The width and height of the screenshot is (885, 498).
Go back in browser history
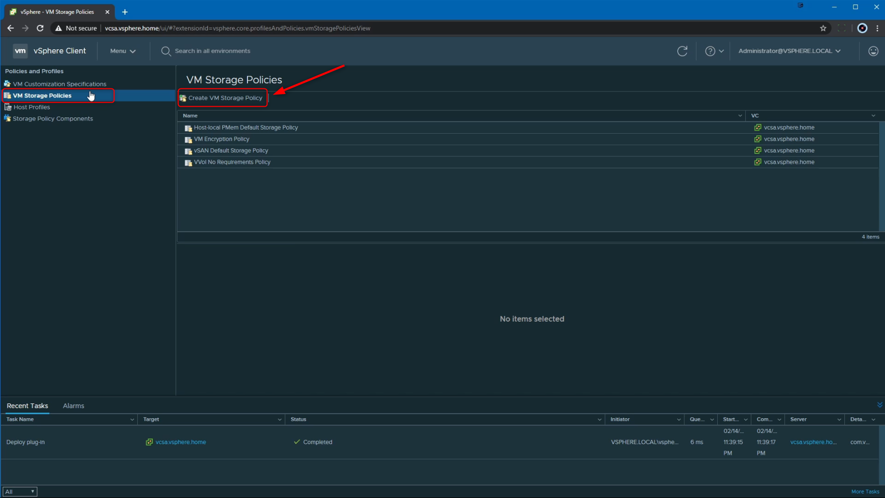pyautogui.click(x=11, y=28)
